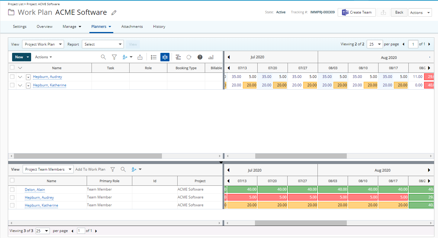Click the work plan grid horizontal scrollbar thumb
This screenshot has width=438, height=238.
click(88, 156)
